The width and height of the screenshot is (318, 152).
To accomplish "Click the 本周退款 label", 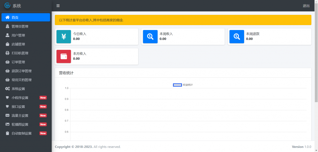I will click(x=253, y=34).
